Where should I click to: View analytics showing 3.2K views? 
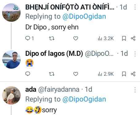[106, 38]
